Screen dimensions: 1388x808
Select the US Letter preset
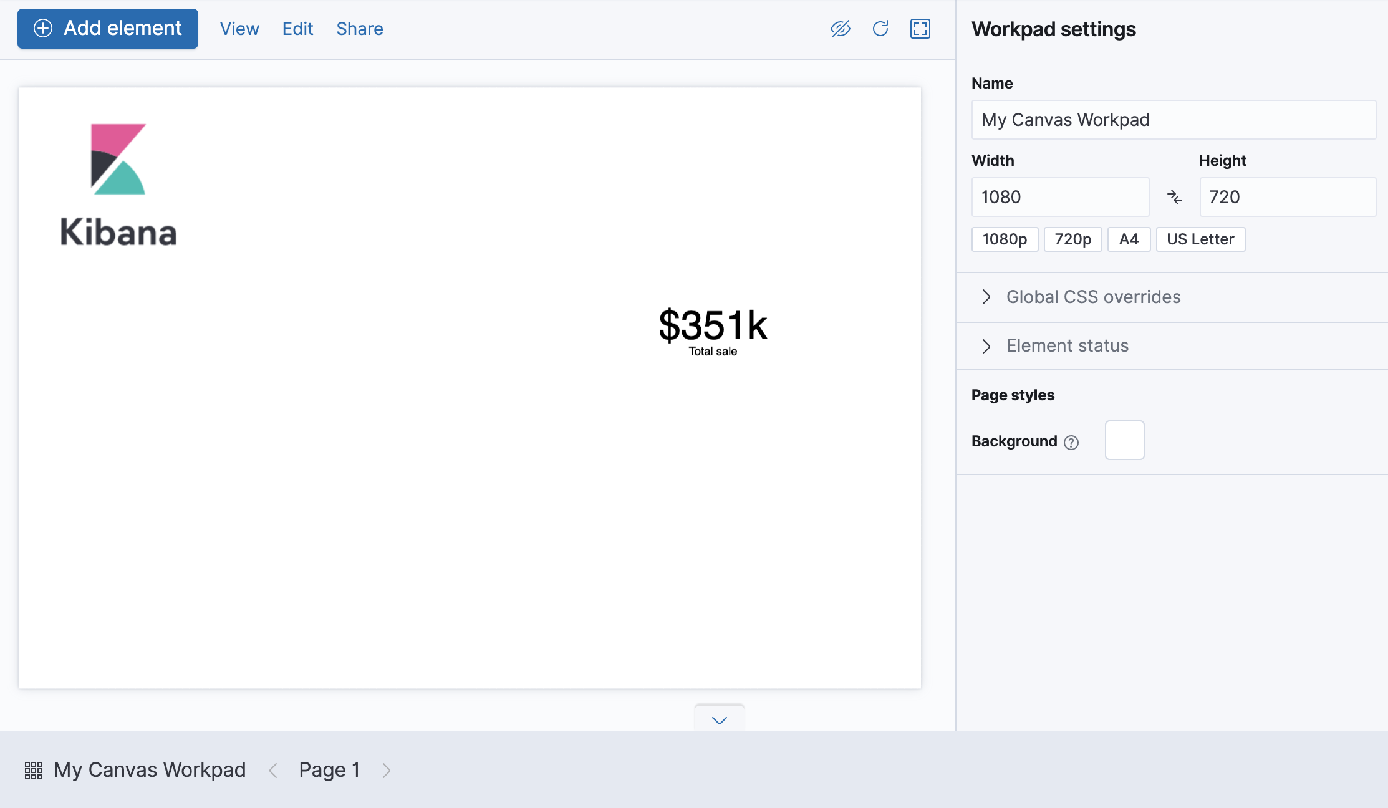(1200, 239)
